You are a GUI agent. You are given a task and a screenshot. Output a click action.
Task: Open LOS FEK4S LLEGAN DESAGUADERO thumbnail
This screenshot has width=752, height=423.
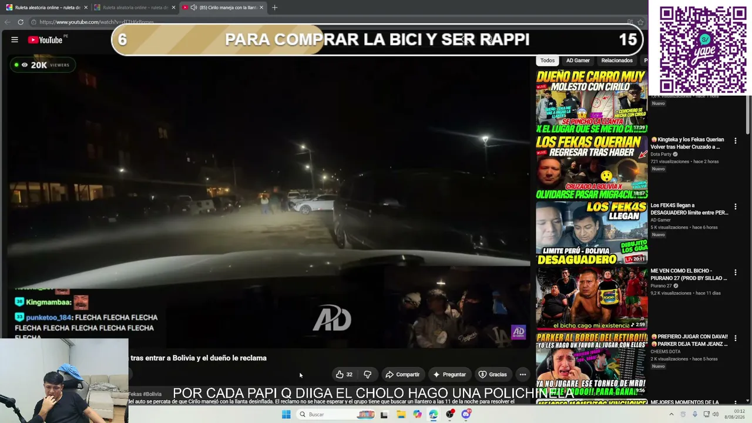(x=591, y=233)
